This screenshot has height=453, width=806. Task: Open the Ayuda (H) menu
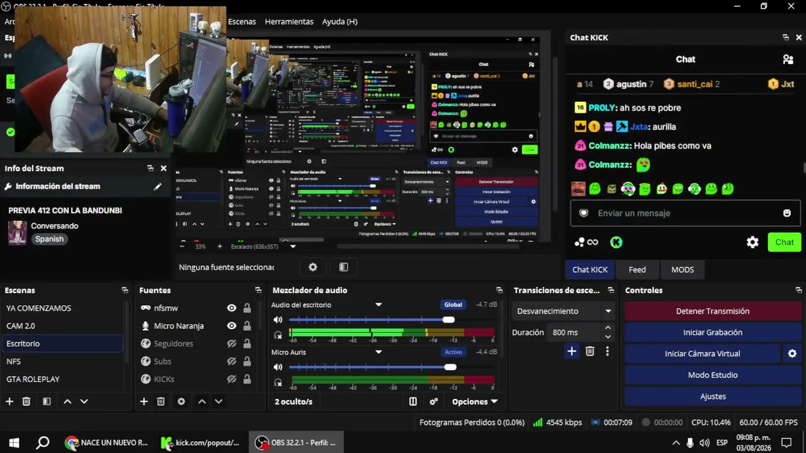click(339, 21)
